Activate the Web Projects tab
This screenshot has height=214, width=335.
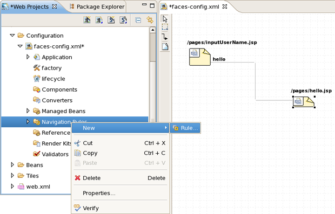30,6
